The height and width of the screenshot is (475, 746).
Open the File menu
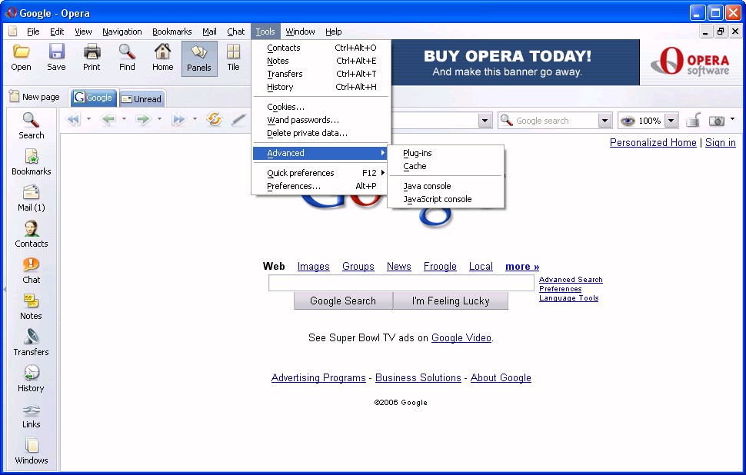pyautogui.click(x=33, y=32)
